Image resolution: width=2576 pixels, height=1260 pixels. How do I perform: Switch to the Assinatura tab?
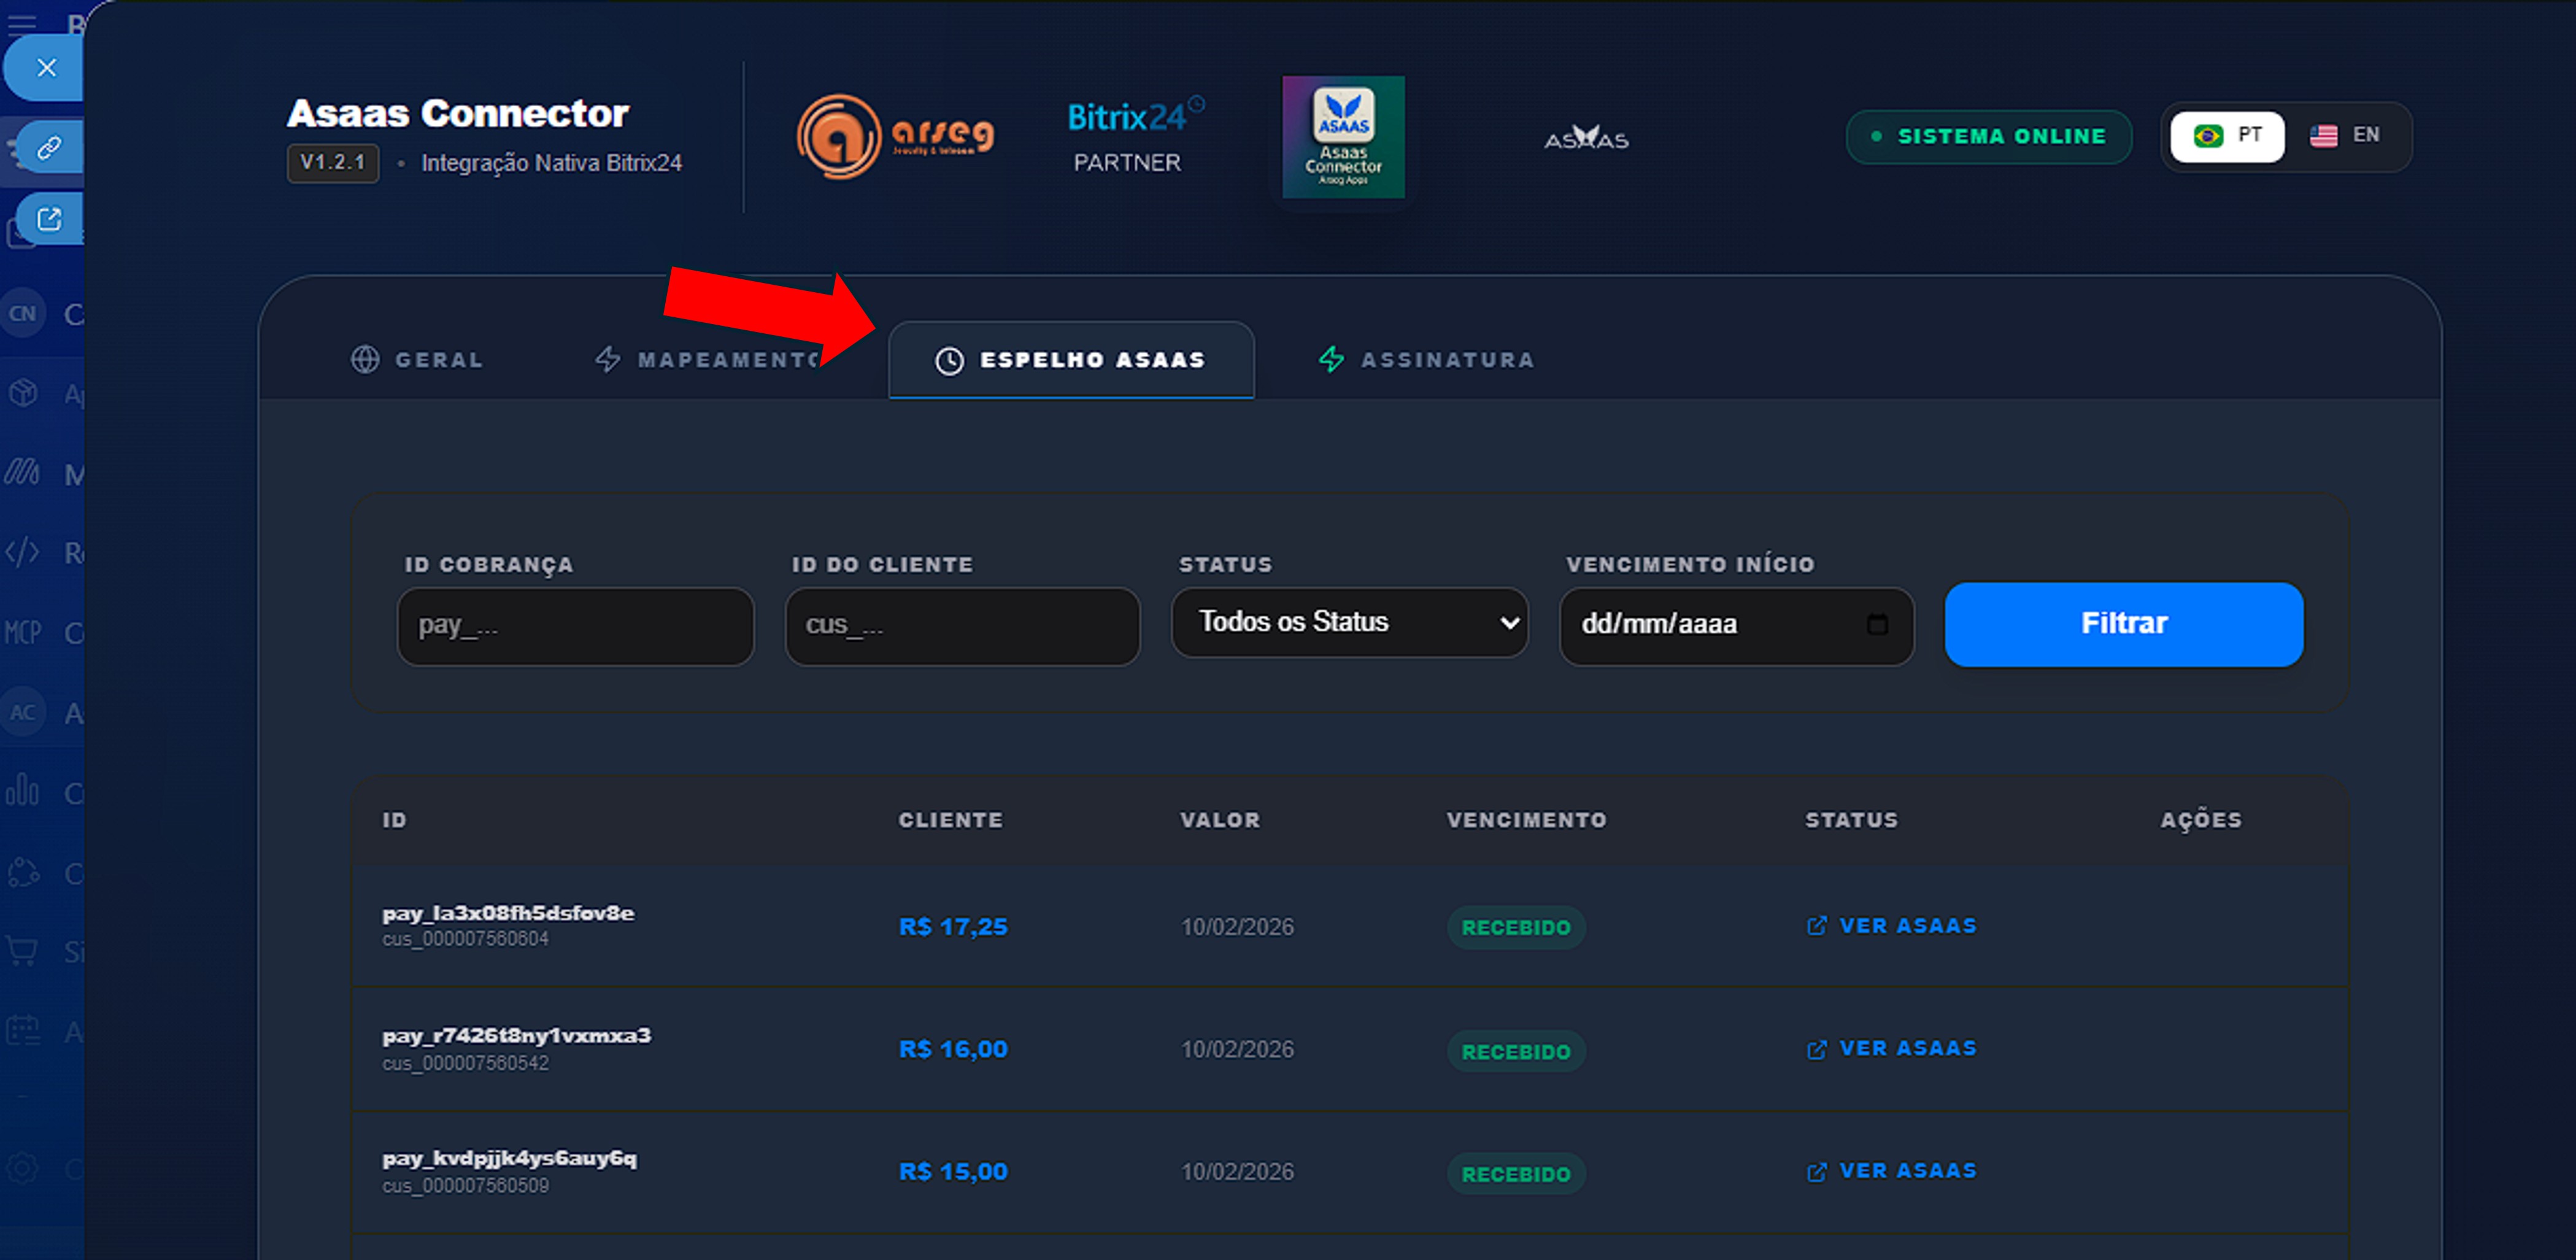point(1426,360)
